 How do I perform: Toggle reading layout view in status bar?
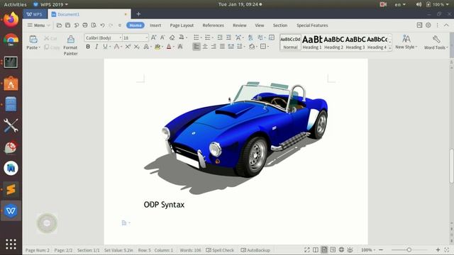click(316, 250)
